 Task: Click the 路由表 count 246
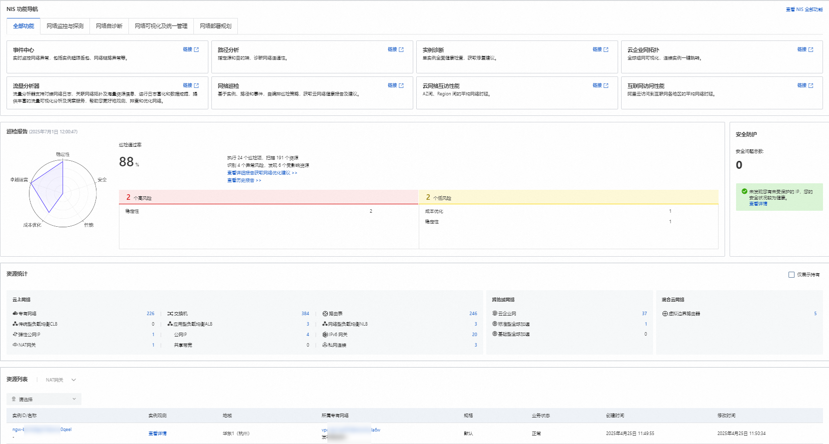tap(473, 314)
